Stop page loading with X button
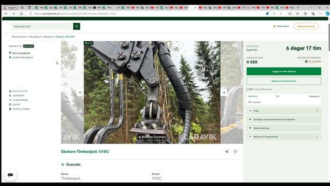Image resolution: width=330 pixels, height=186 pixels. pyautogui.click(x=14, y=13)
